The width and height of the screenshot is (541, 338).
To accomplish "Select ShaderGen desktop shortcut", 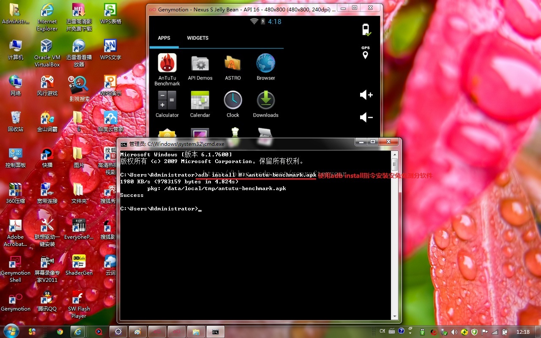I will pos(79,265).
